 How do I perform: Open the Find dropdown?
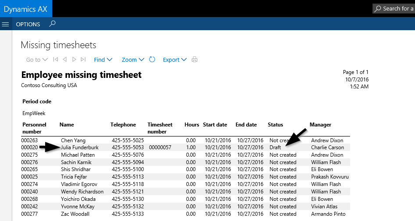click(103, 60)
